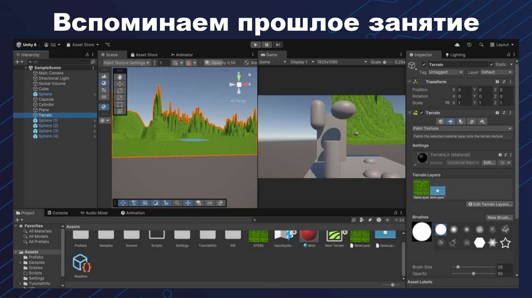
Task: Open Terrain Settings icon in Inspector
Action: [482, 121]
